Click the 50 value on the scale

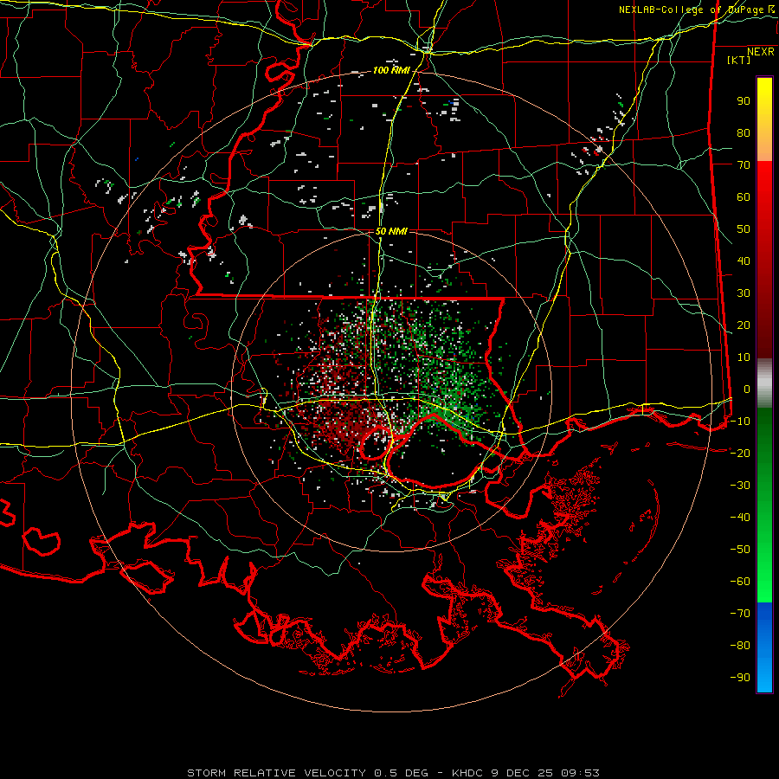point(744,229)
